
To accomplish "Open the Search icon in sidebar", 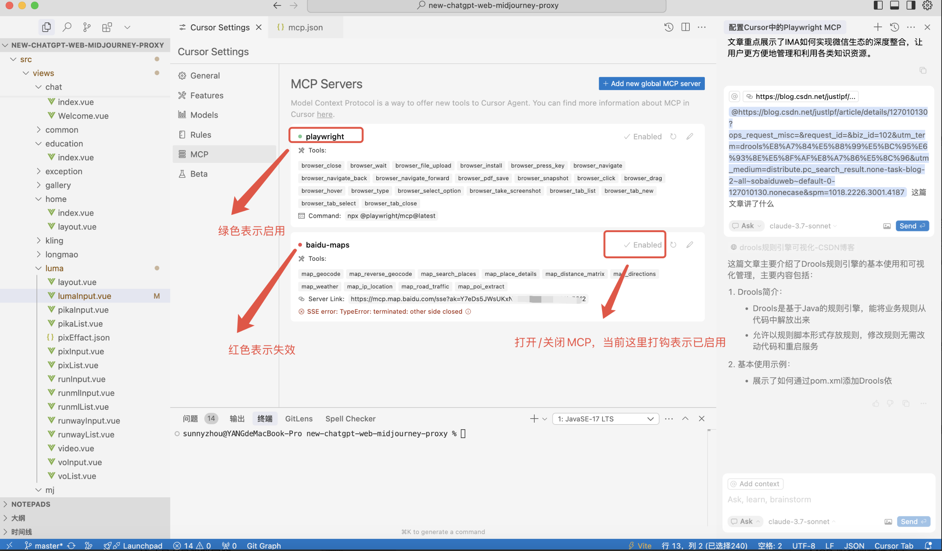I will pyautogui.click(x=67, y=27).
